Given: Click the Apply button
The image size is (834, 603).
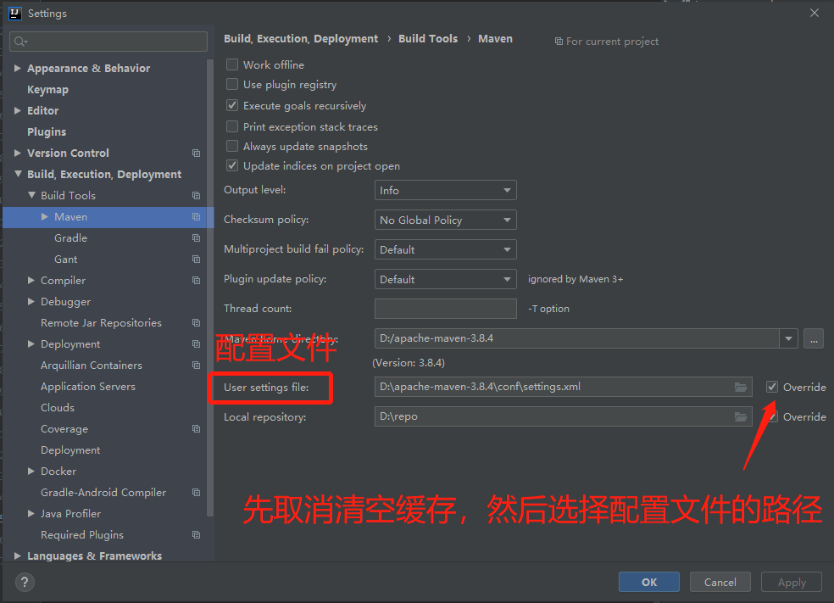Looking at the screenshot, I should tap(792, 582).
